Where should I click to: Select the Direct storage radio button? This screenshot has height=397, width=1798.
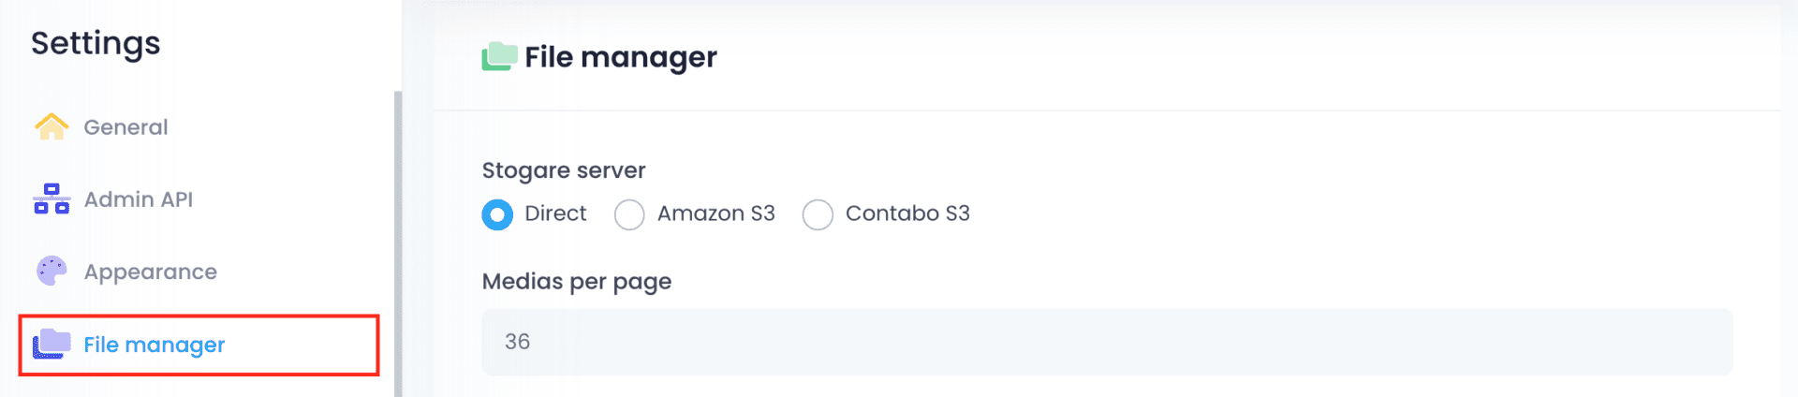click(x=497, y=214)
